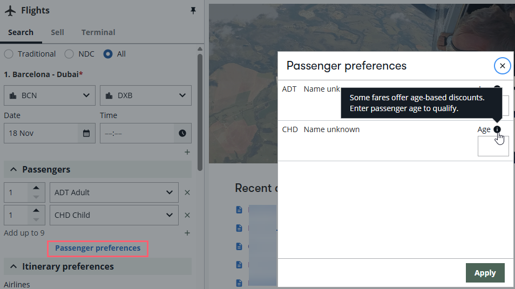Select the Traditional radio button
This screenshot has width=515, height=289.
point(9,54)
